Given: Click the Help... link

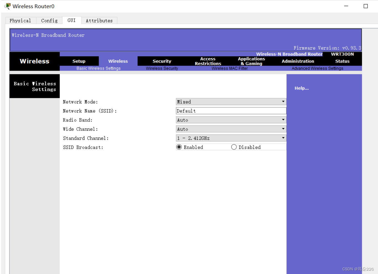Looking at the screenshot, I should coord(301,88).
